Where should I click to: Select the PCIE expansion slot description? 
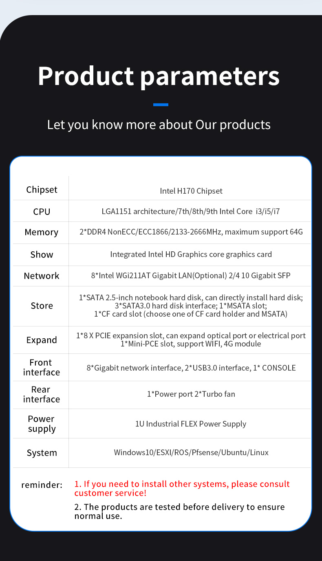click(x=191, y=340)
